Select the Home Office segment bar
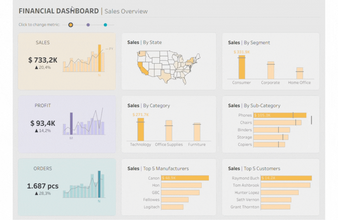The image size is (338, 220). 299,73
